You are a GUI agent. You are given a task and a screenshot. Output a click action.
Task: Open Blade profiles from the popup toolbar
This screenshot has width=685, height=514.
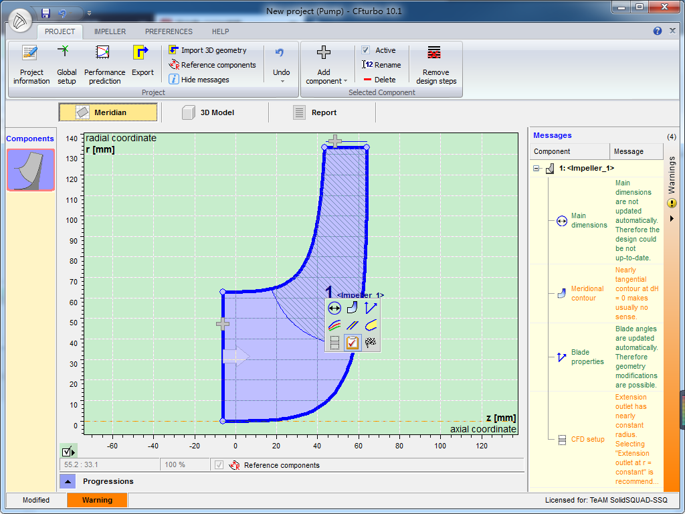352,325
